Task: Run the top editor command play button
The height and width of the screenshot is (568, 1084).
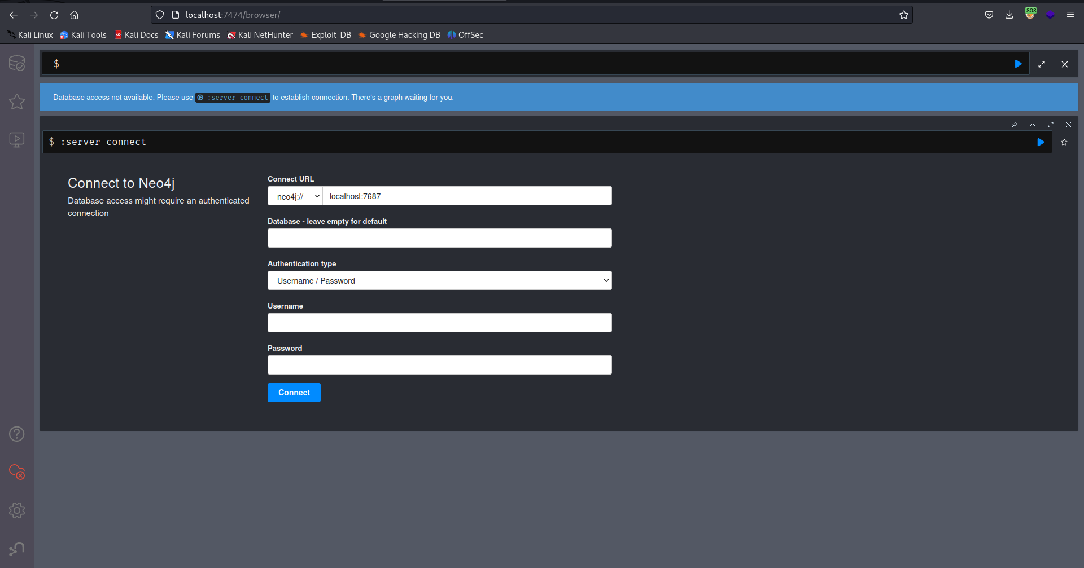Action: pyautogui.click(x=1018, y=64)
